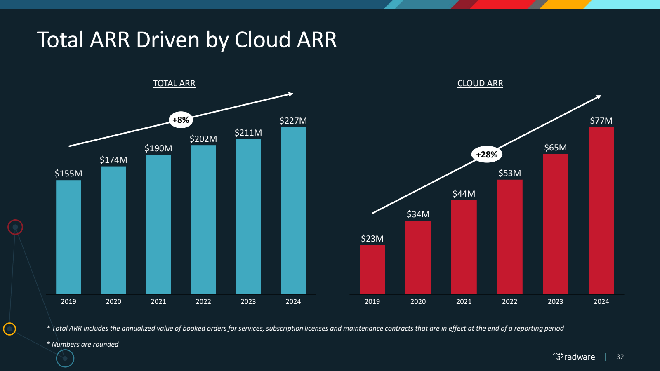Screen dimensions: 660x371
Task: Click the teal 2023 bar in Total ARR
Action: [x=248, y=216]
